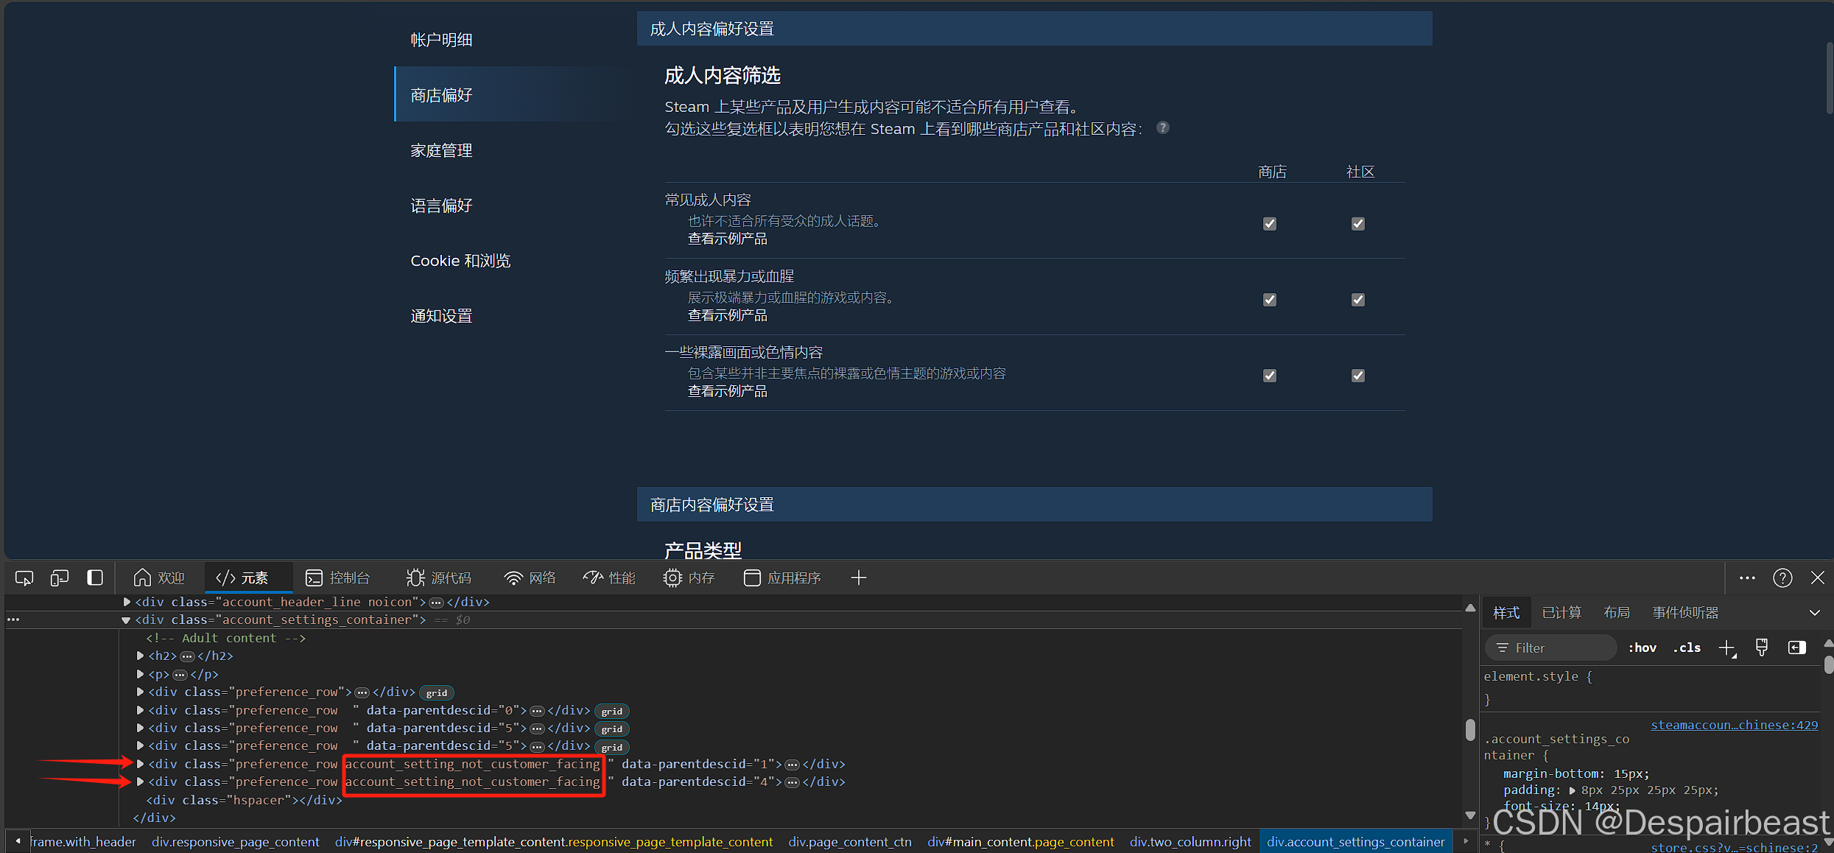Uncheck the store checkbox for 常见成人内容

click(1270, 224)
